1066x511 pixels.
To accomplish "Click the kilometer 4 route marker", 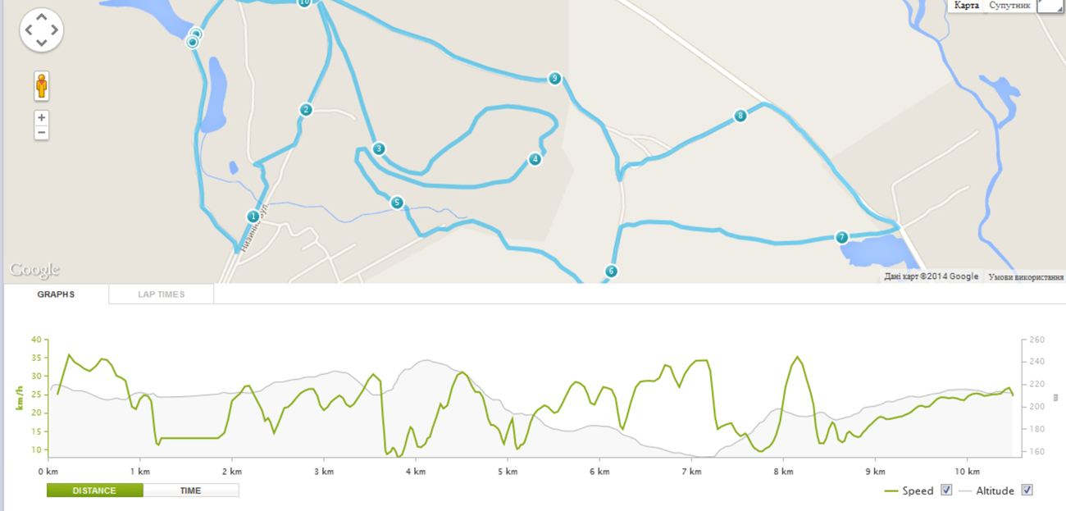I will point(535,159).
